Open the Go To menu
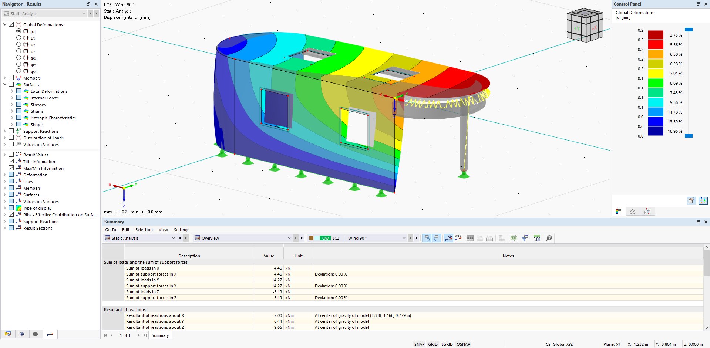The height and width of the screenshot is (348, 710). tap(110, 230)
